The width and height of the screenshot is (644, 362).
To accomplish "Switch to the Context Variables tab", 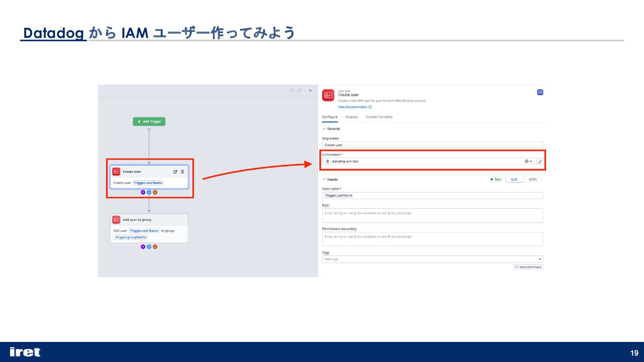I will pyautogui.click(x=379, y=117).
